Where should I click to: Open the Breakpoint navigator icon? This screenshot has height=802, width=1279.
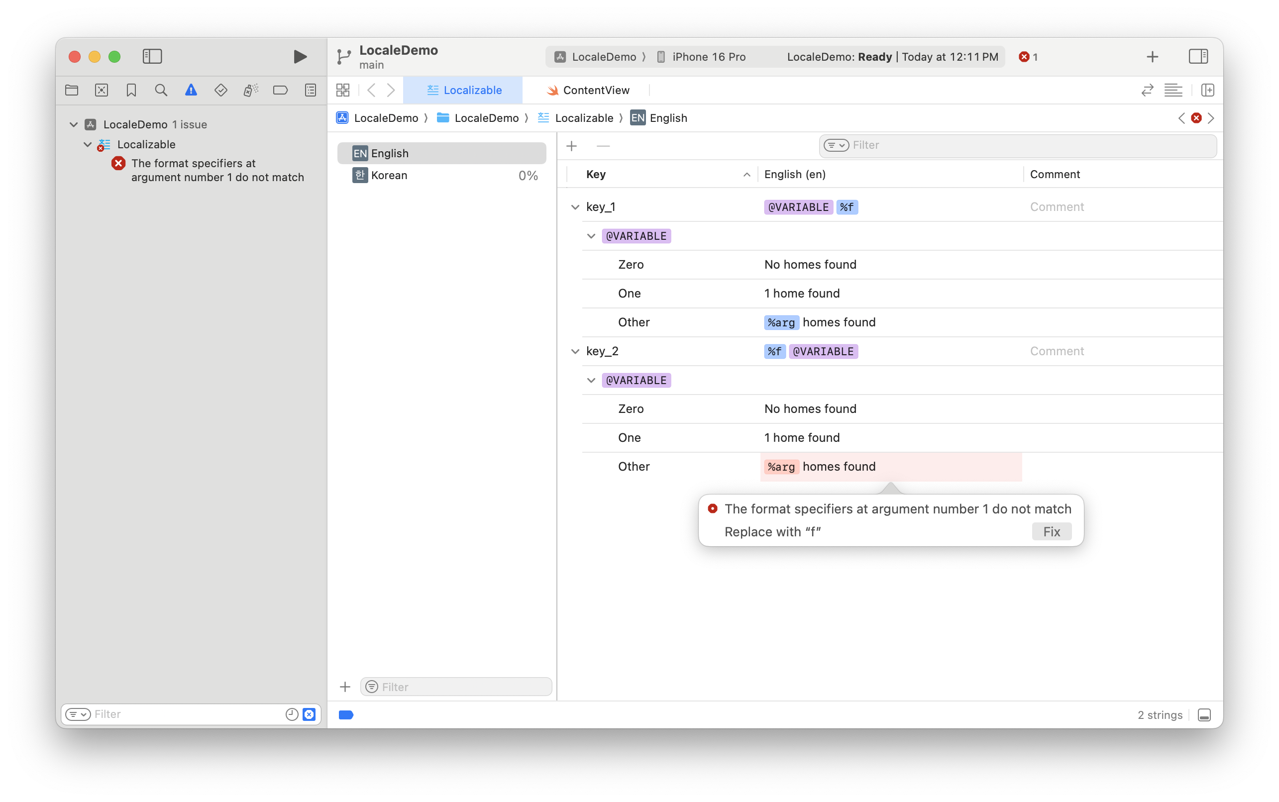pyautogui.click(x=280, y=90)
